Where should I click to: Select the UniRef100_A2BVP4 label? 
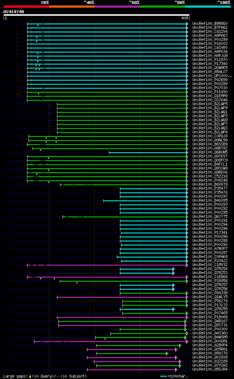210,345
